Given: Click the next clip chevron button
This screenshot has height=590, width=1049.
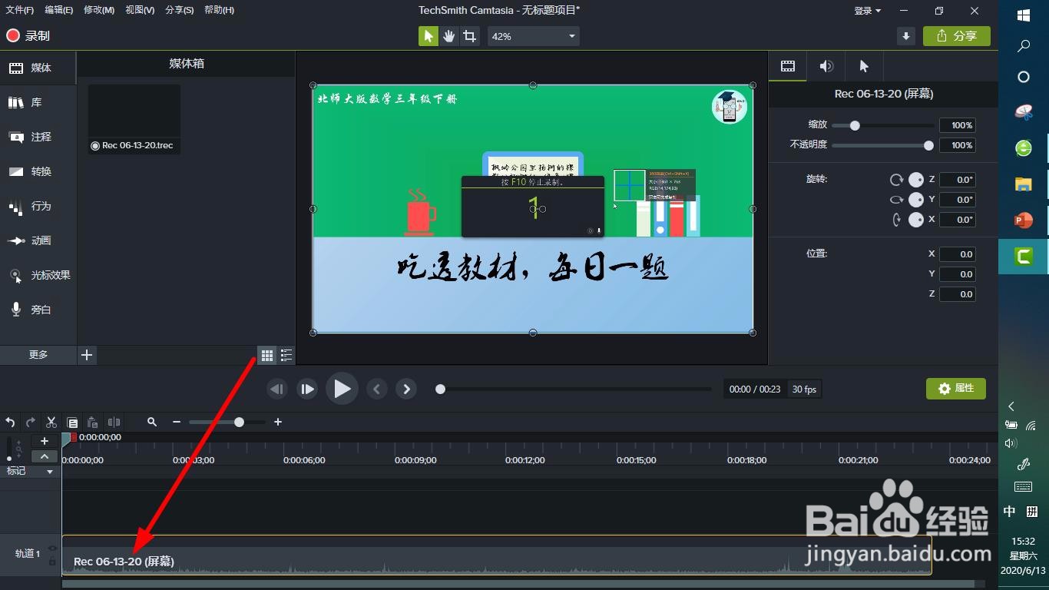Looking at the screenshot, I should tap(406, 389).
